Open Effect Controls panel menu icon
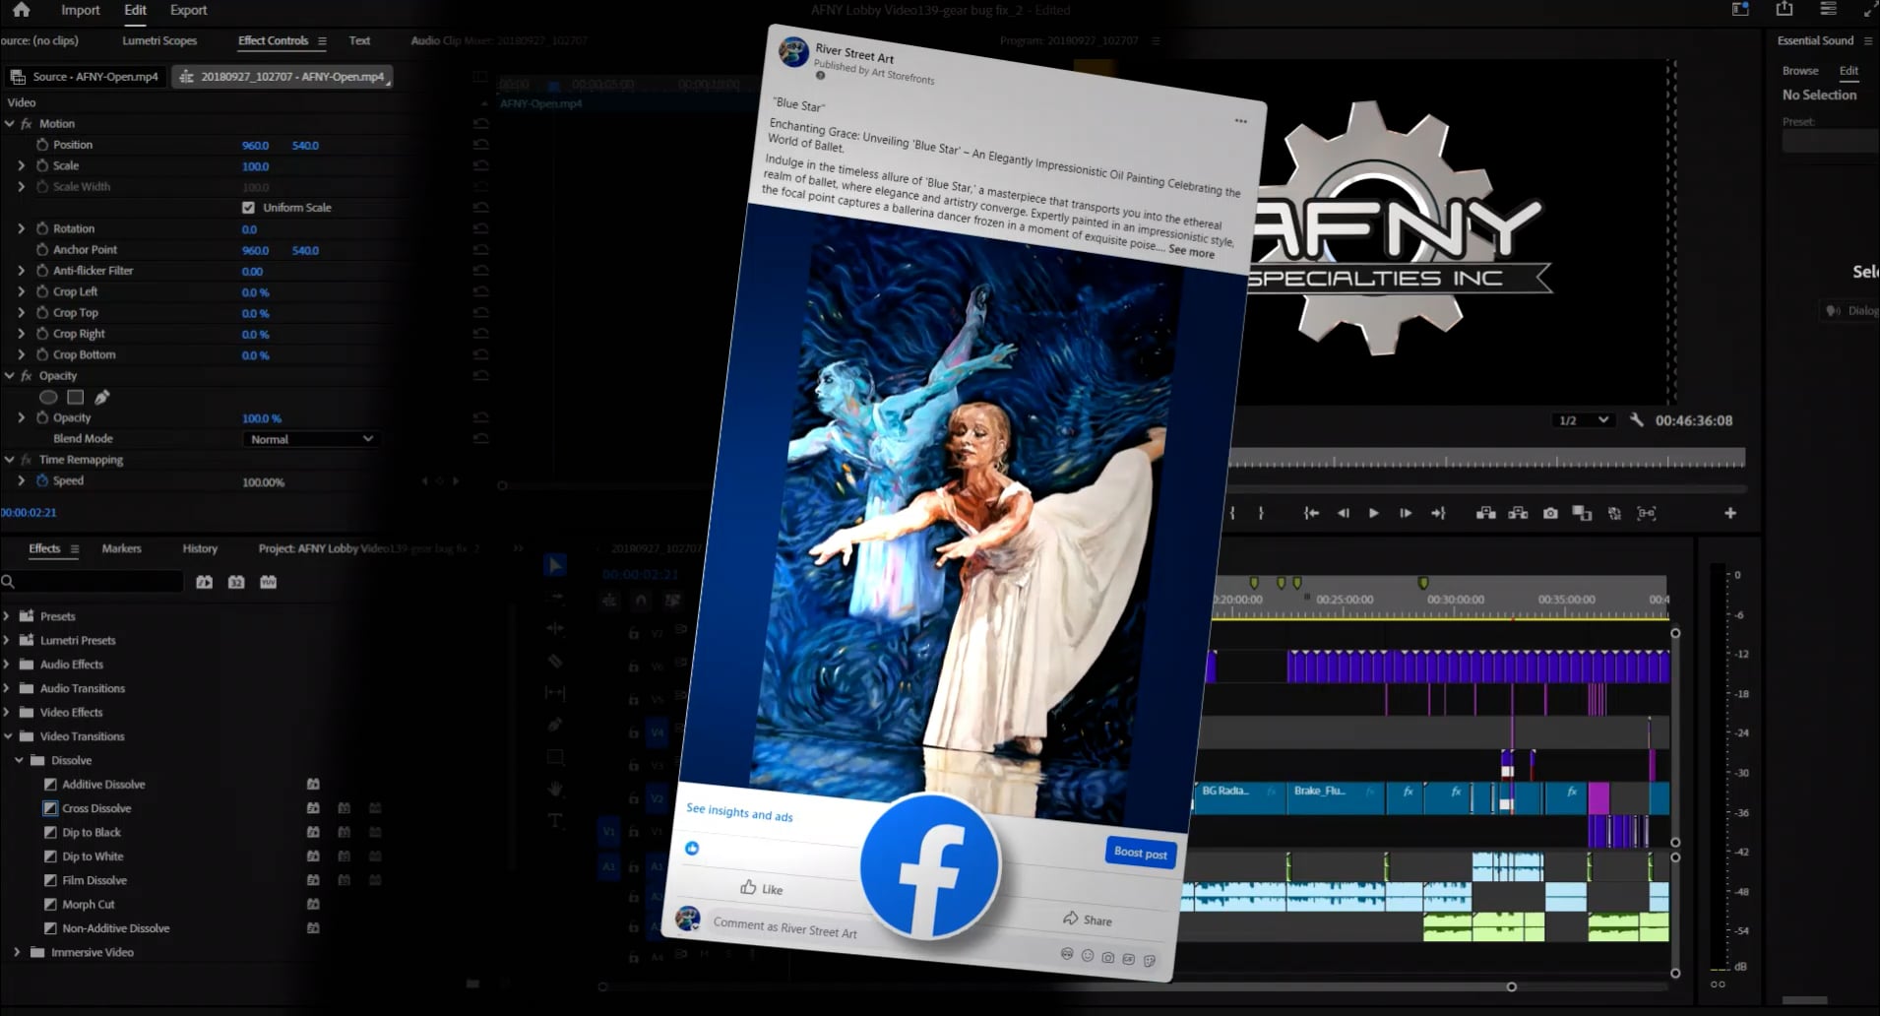 (322, 40)
